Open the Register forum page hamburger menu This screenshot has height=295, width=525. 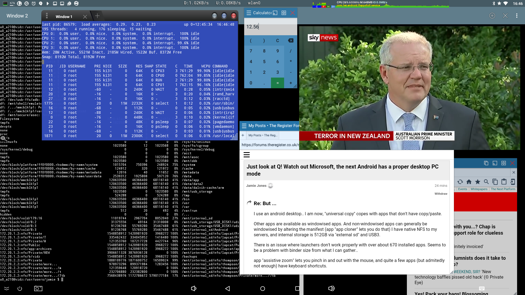(247, 155)
